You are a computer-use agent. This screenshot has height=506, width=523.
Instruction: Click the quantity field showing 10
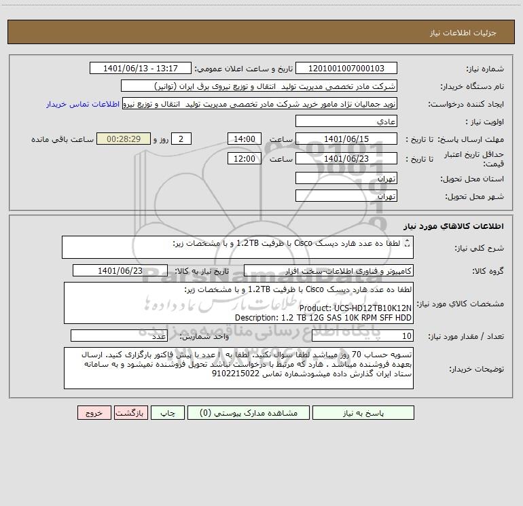coord(363,336)
